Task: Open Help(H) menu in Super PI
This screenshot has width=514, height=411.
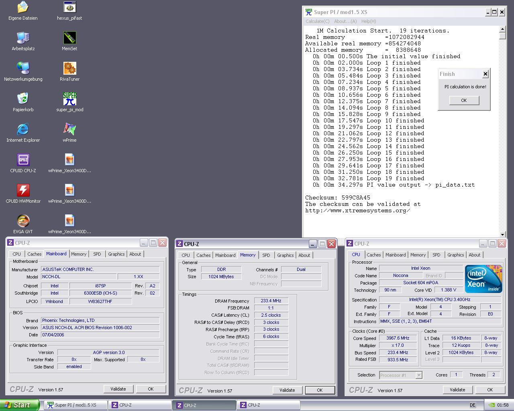Action: point(369,21)
